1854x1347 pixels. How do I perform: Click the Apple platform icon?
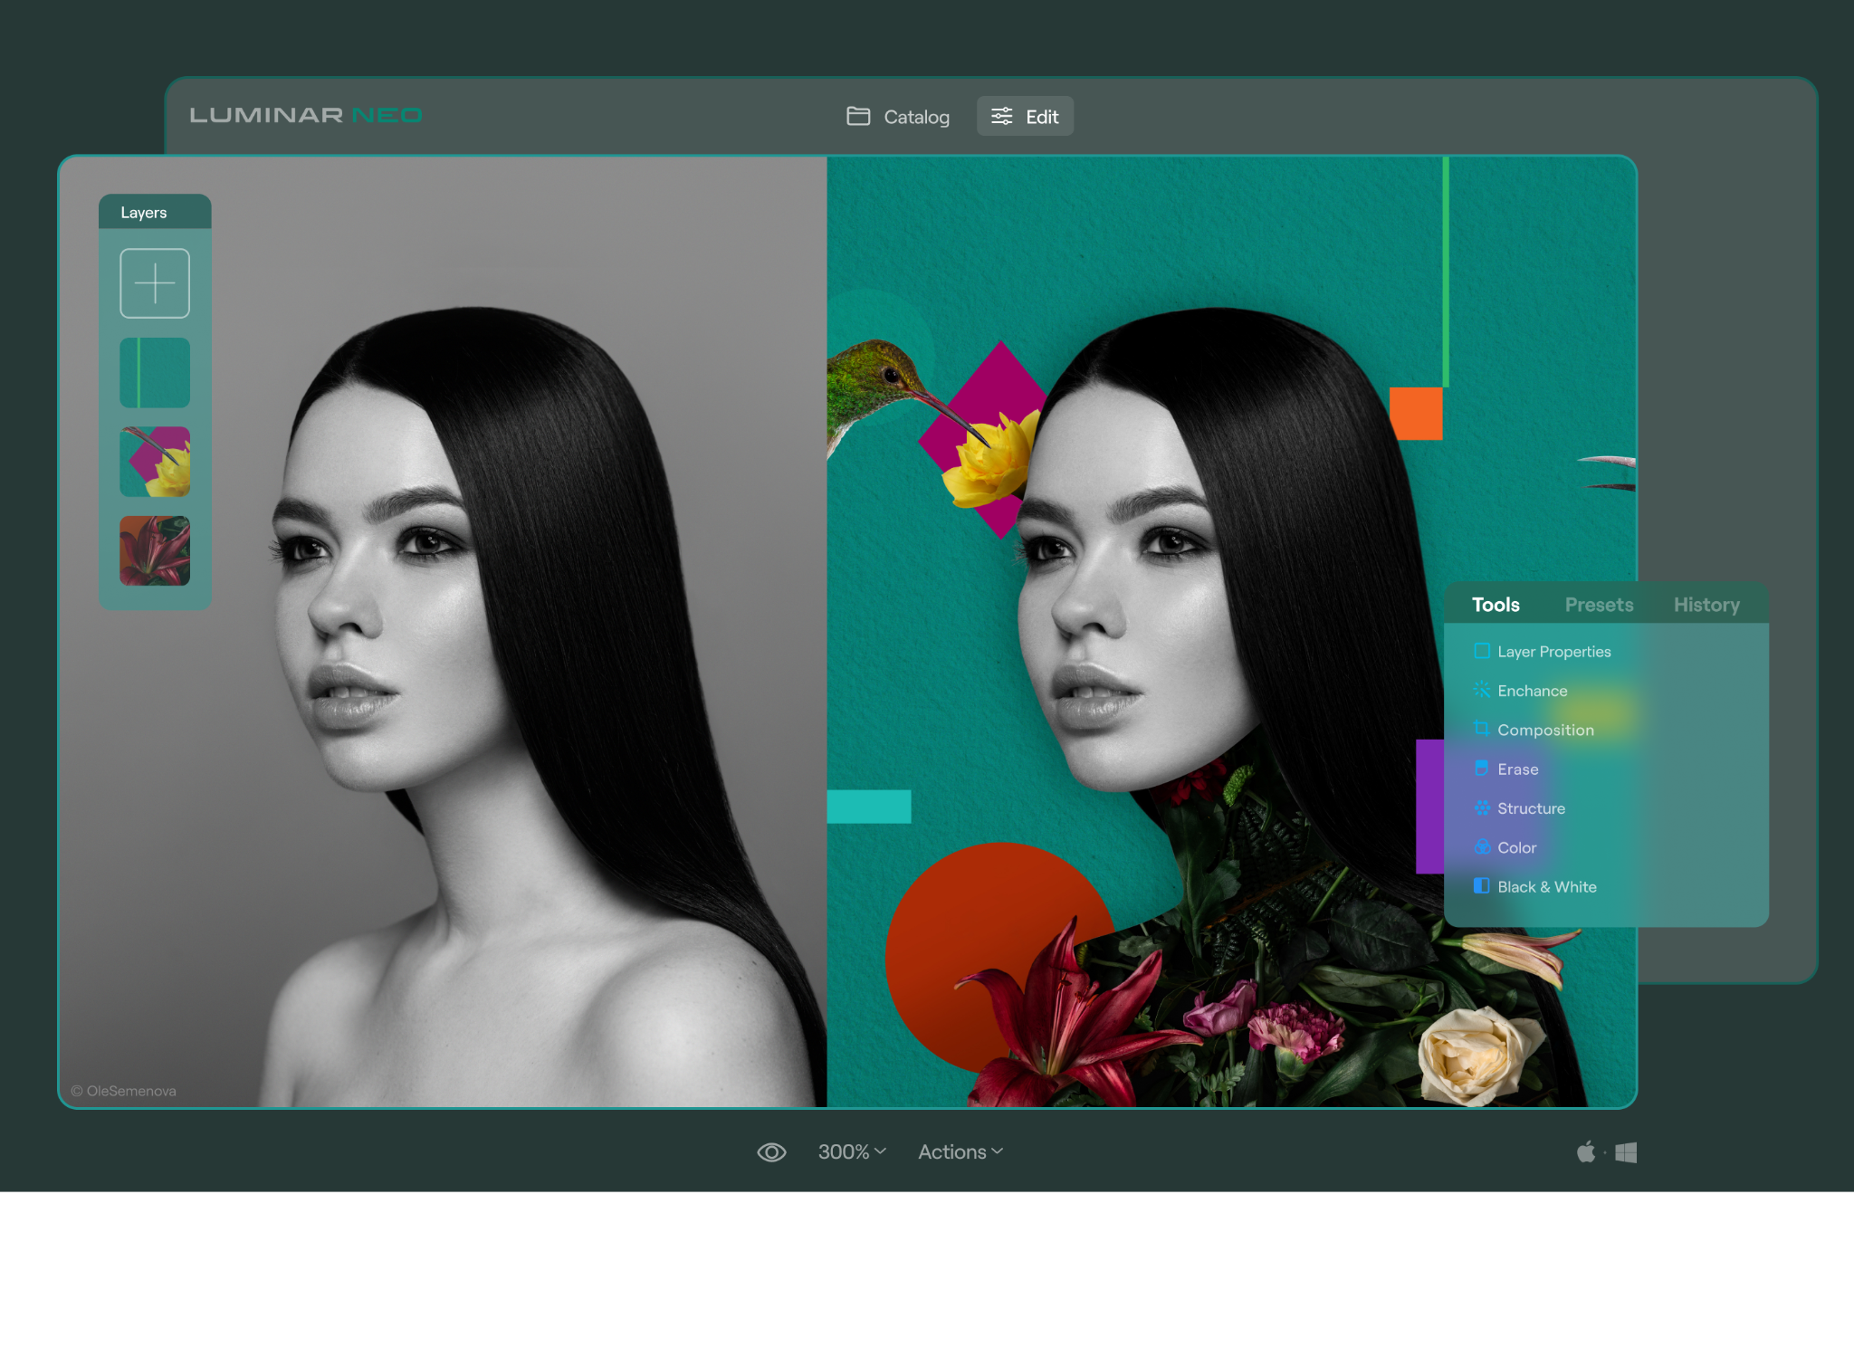(x=1586, y=1152)
